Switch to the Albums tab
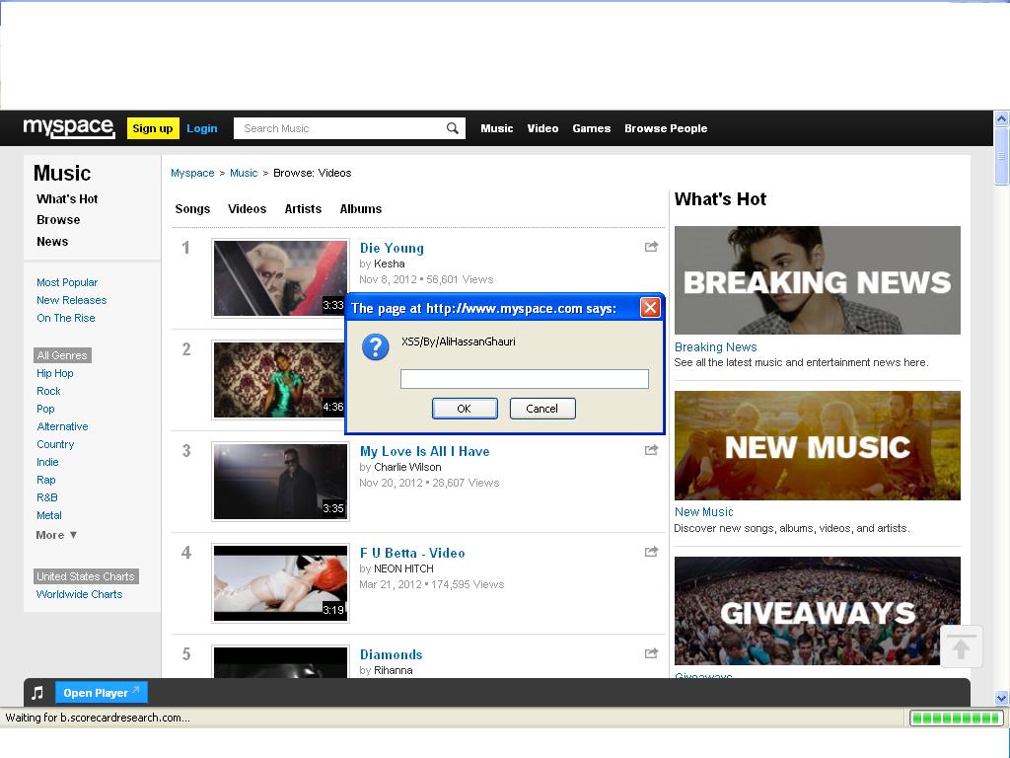Screen dimensions: 1010x758 coord(361,209)
